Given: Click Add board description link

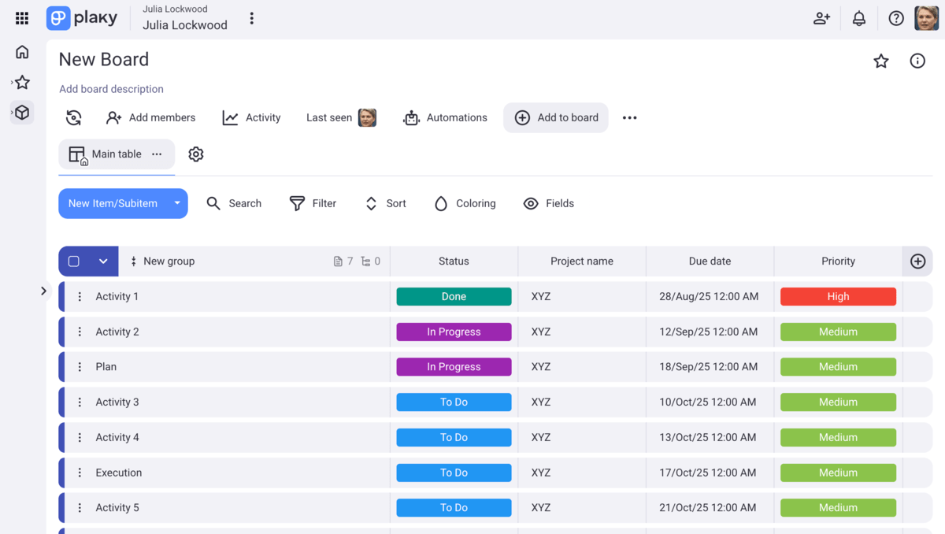Looking at the screenshot, I should (111, 89).
